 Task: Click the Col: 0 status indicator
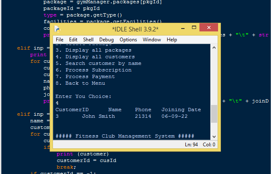[x=209, y=145]
